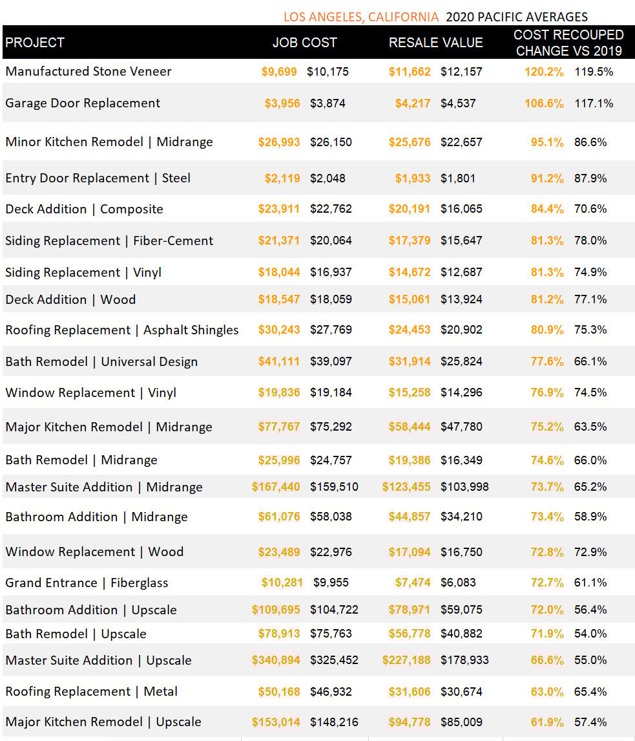Select the $41,111 Universal Design job cost
635x741 pixels.
click(279, 361)
